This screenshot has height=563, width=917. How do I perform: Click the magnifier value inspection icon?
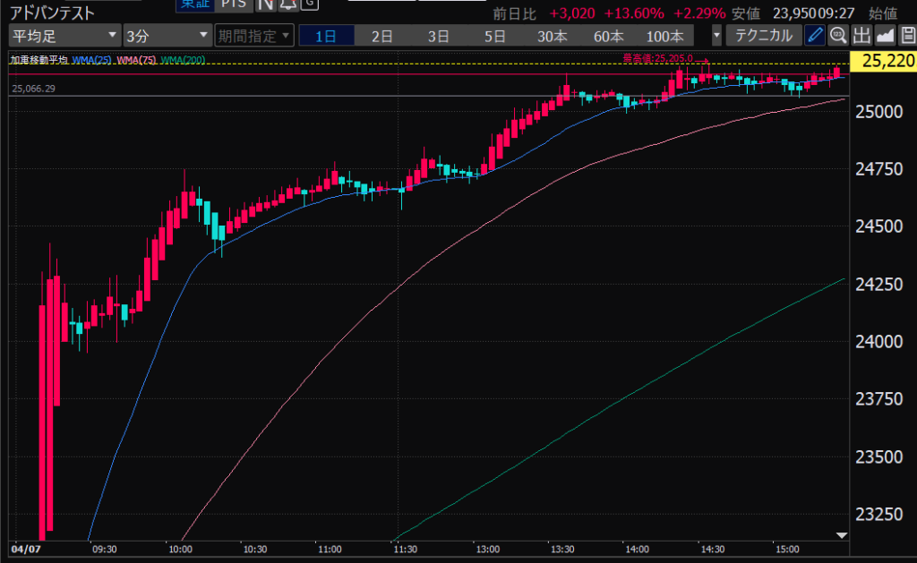click(838, 36)
